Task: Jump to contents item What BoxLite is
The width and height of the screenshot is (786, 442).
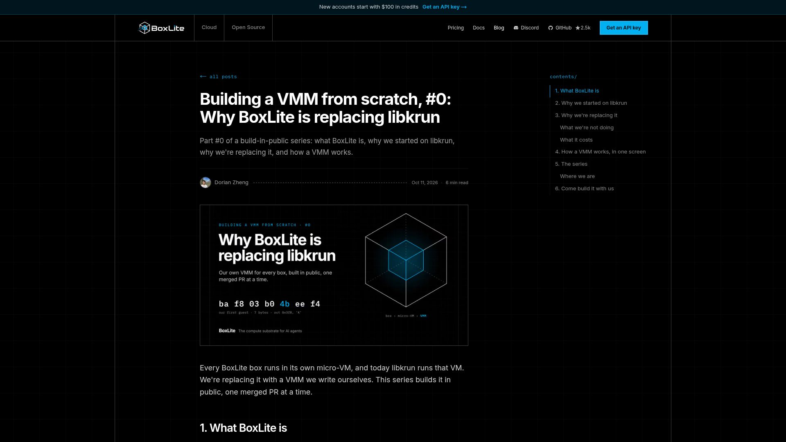Action: point(577,91)
